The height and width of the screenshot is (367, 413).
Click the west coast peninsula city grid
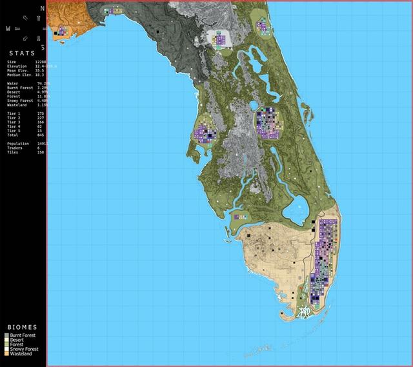[205, 134]
